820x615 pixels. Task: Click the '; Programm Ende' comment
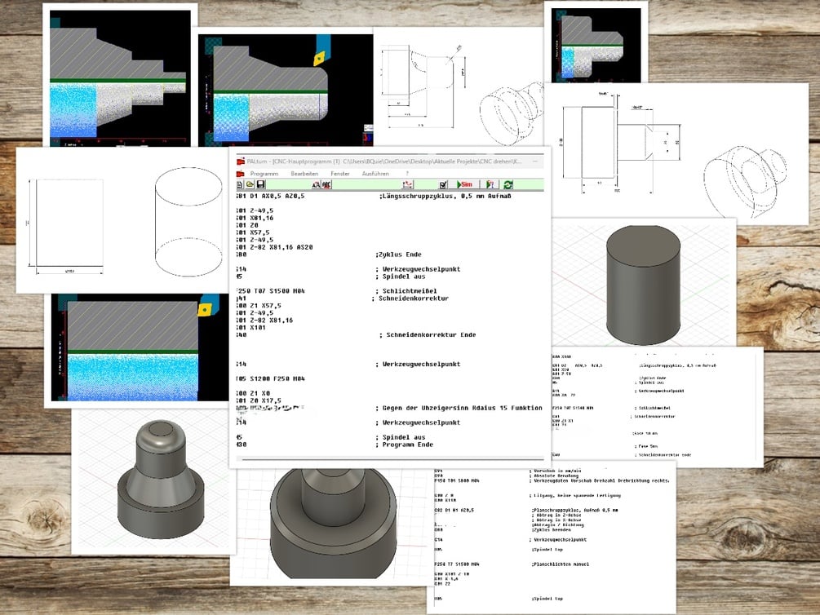[404, 445]
